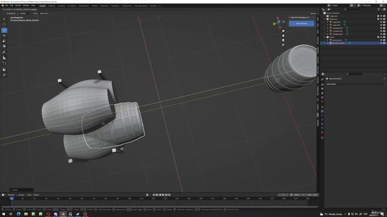Screen dimensions: 387x217
Task: Toggle exclude checkbox for Barrel collection
Action: pyautogui.click(x=378, y=37)
